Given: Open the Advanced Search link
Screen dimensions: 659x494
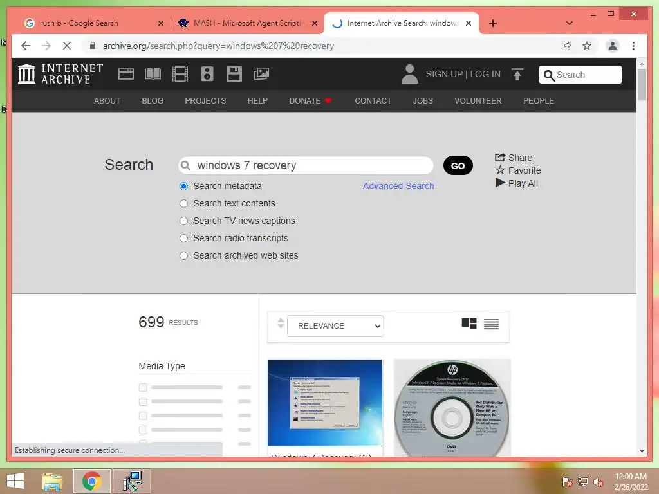Looking at the screenshot, I should click(x=398, y=186).
